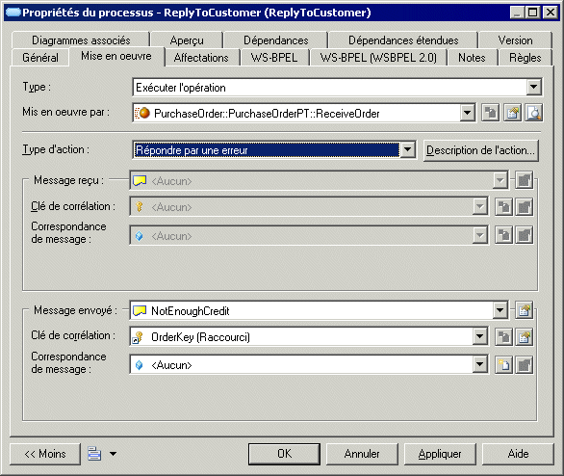Expand the Type dropdown Exécuter l'opération
564x476 pixels.
point(534,87)
